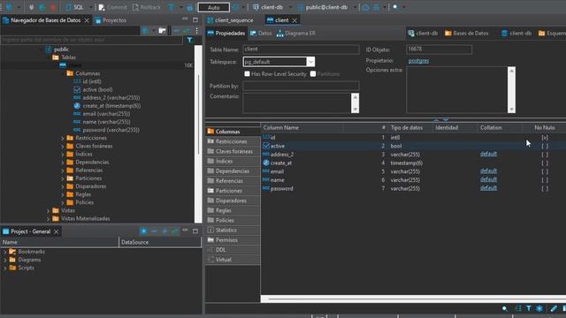Open the Disparadores section in properties list
Viewport: 566px width, 318px height.
pyautogui.click(x=233, y=201)
